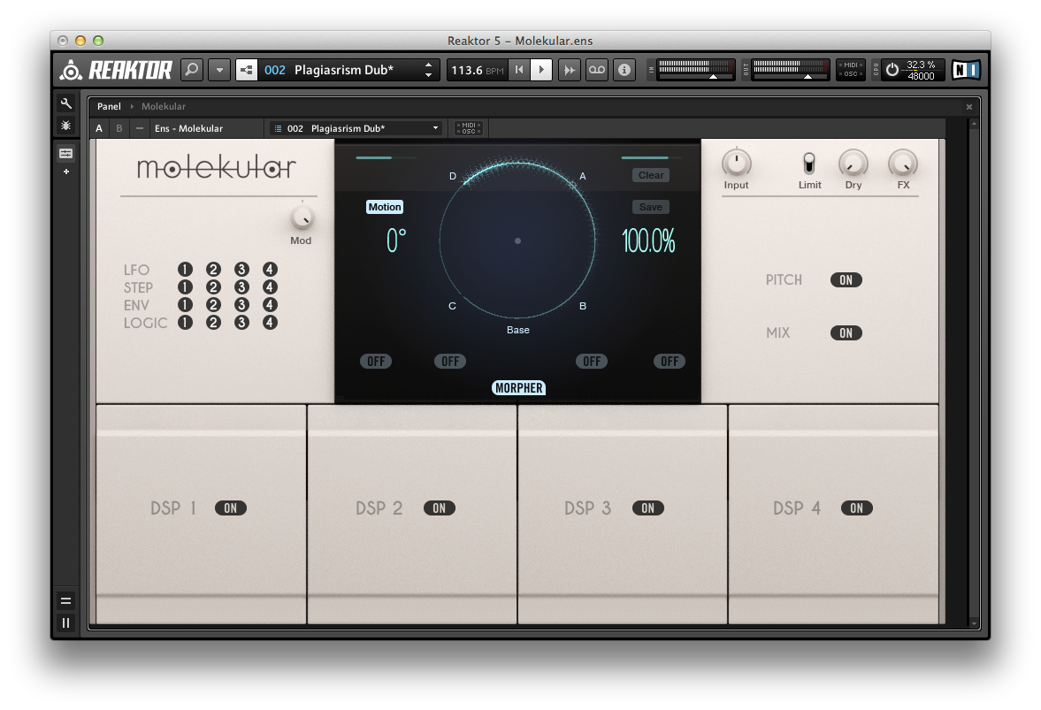Click the MIDI OSC indicator icon

(850, 70)
